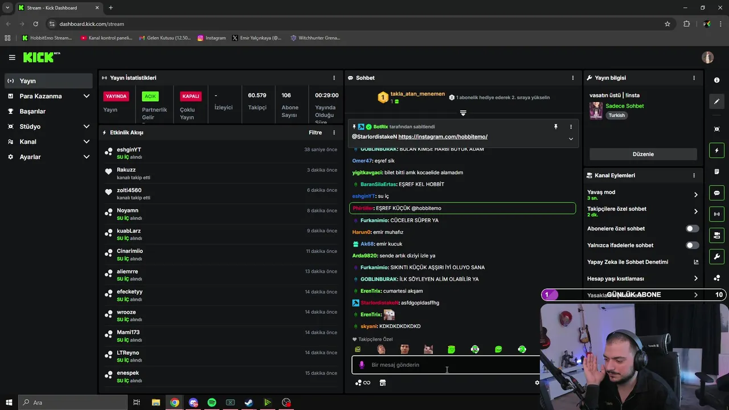Image resolution: width=729 pixels, height=410 pixels.
Task: Open Takipçilere özel sohbet settings arrow
Action: coord(695,211)
